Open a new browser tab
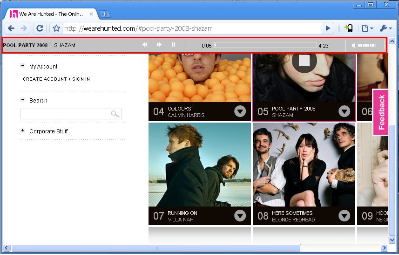The width and height of the screenshot is (399, 255). [105, 14]
